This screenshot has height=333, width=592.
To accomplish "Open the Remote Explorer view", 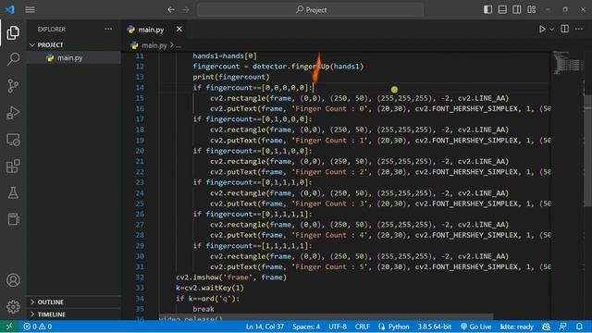I will coord(13,140).
